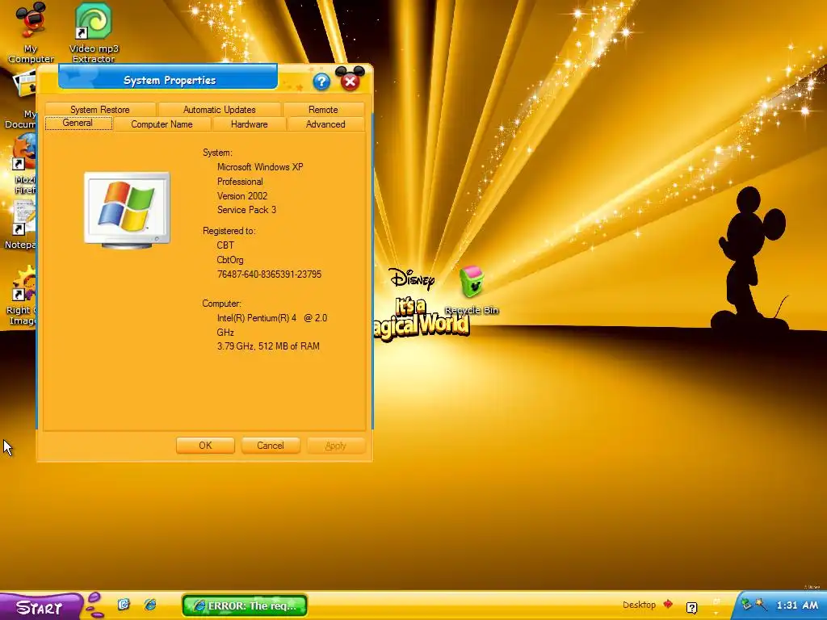Click the blue help question mark icon
This screenshot has height=620, width=827.
coord(321,82)
